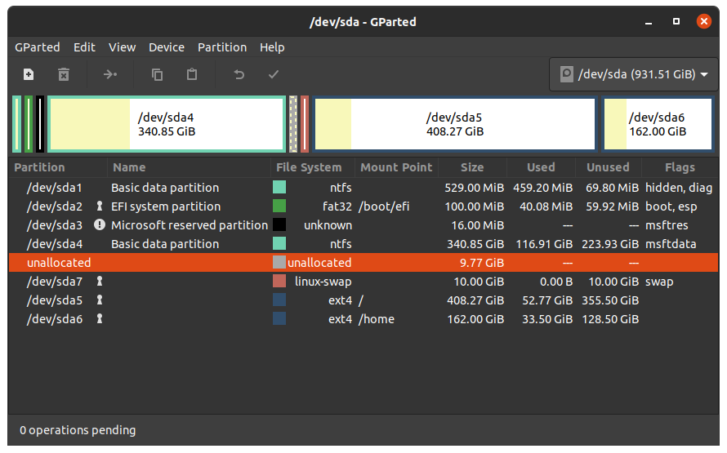
Task: Click the '/boot/efi' mount point cell
Action: [x=384, y=207]
